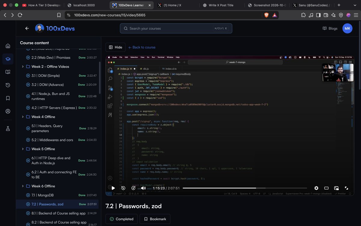Open the flask icon in left sidebar

(8, 129)
